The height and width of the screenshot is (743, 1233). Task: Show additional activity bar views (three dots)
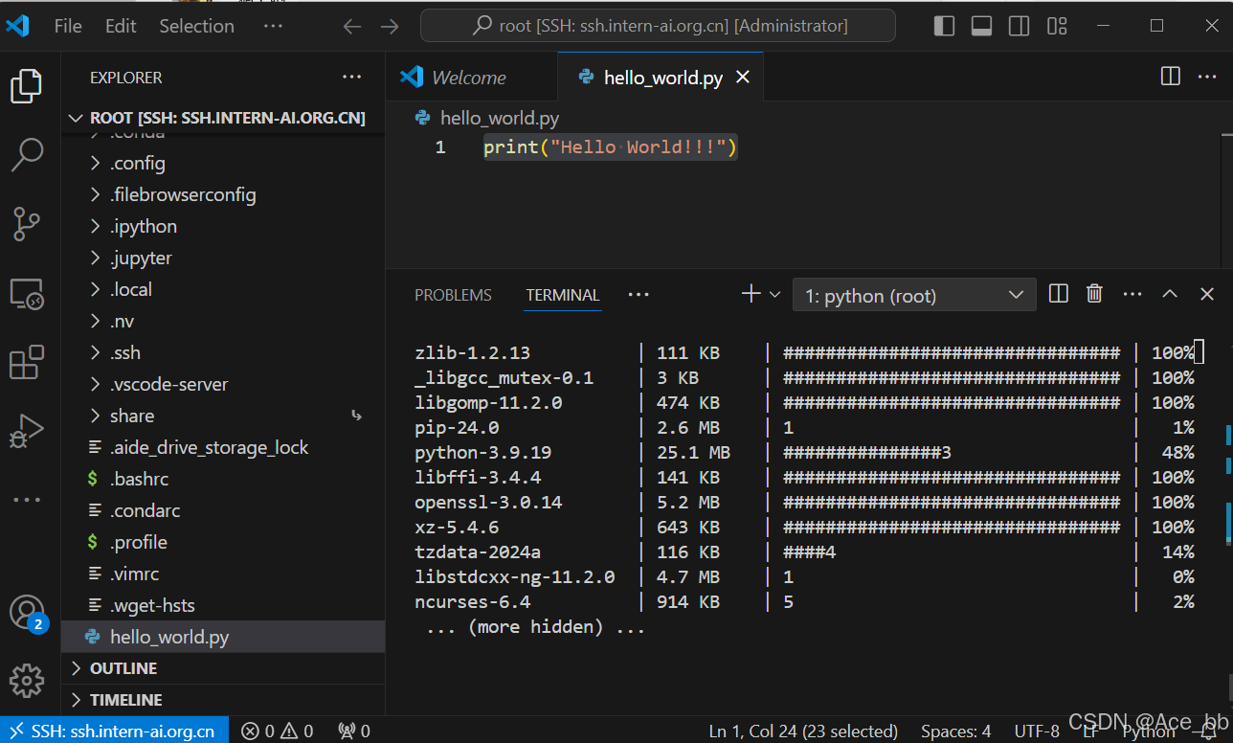(x=27, y=499)
